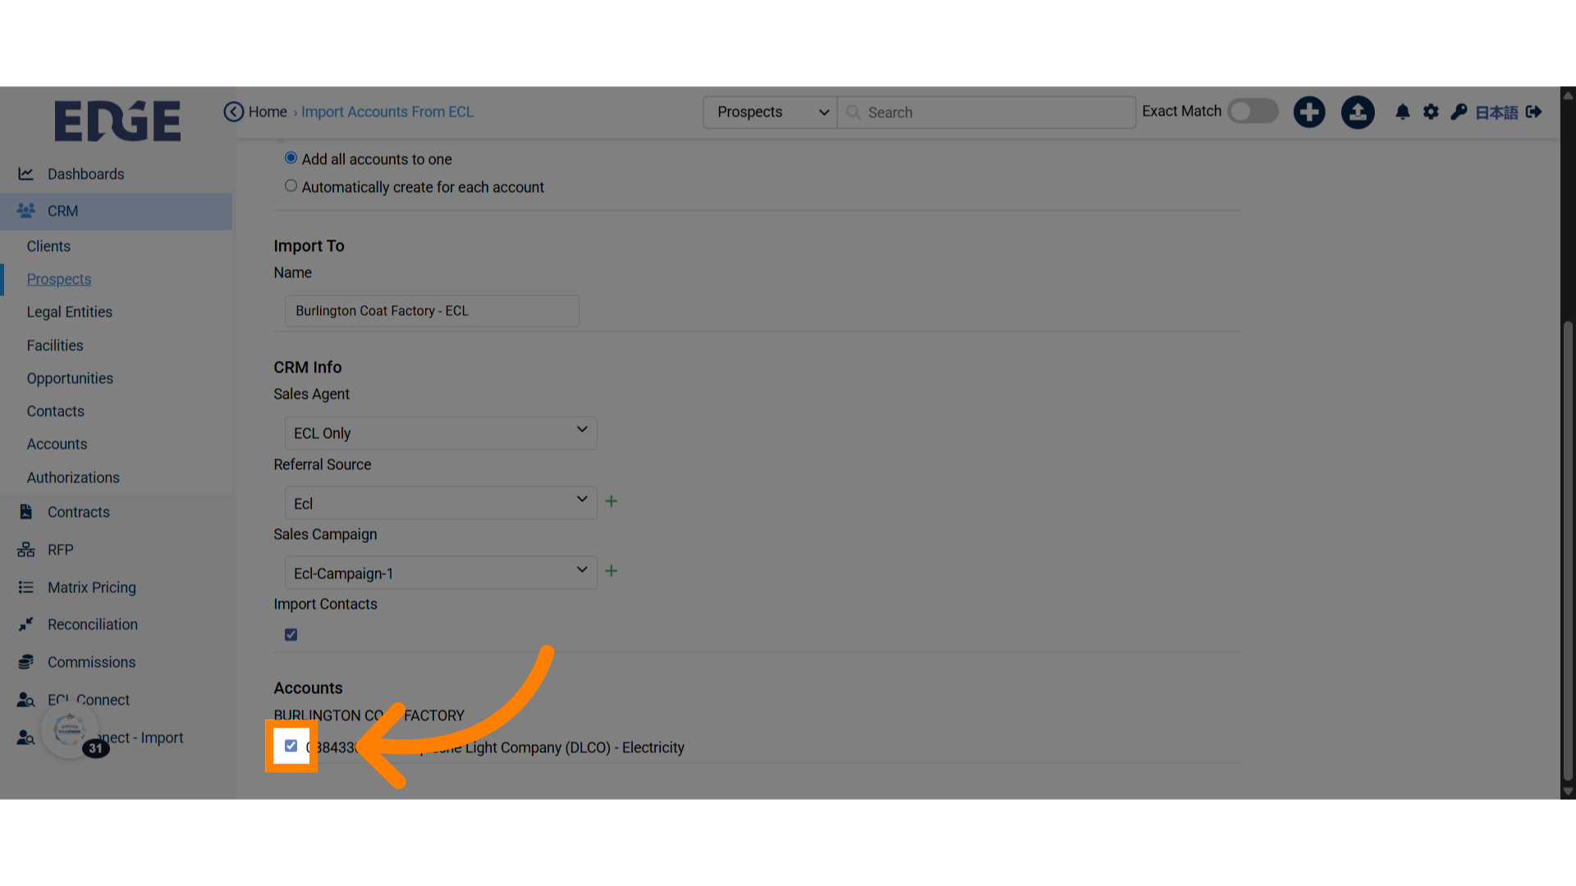
Task: Click 'Import Accounts From ECL' breadcrumb
Action: [x=387, y=112]
